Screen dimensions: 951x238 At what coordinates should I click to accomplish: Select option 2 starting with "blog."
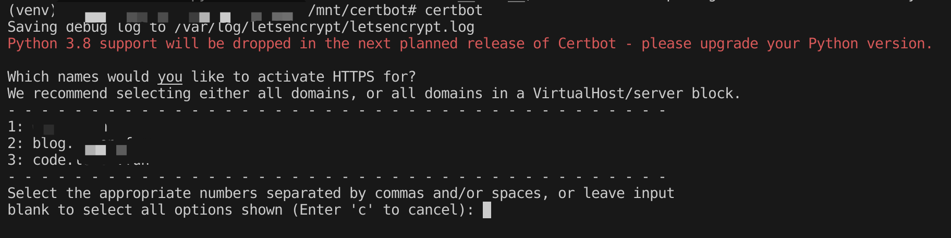pos(50,143)
